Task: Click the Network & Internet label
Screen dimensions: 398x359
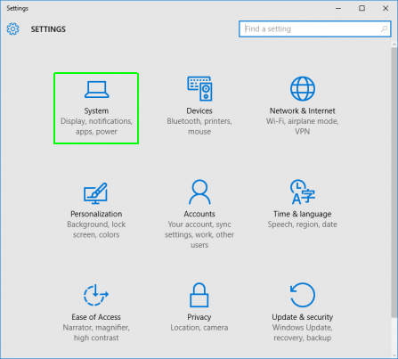Action: pyautogui.click(x=303, y=110)
